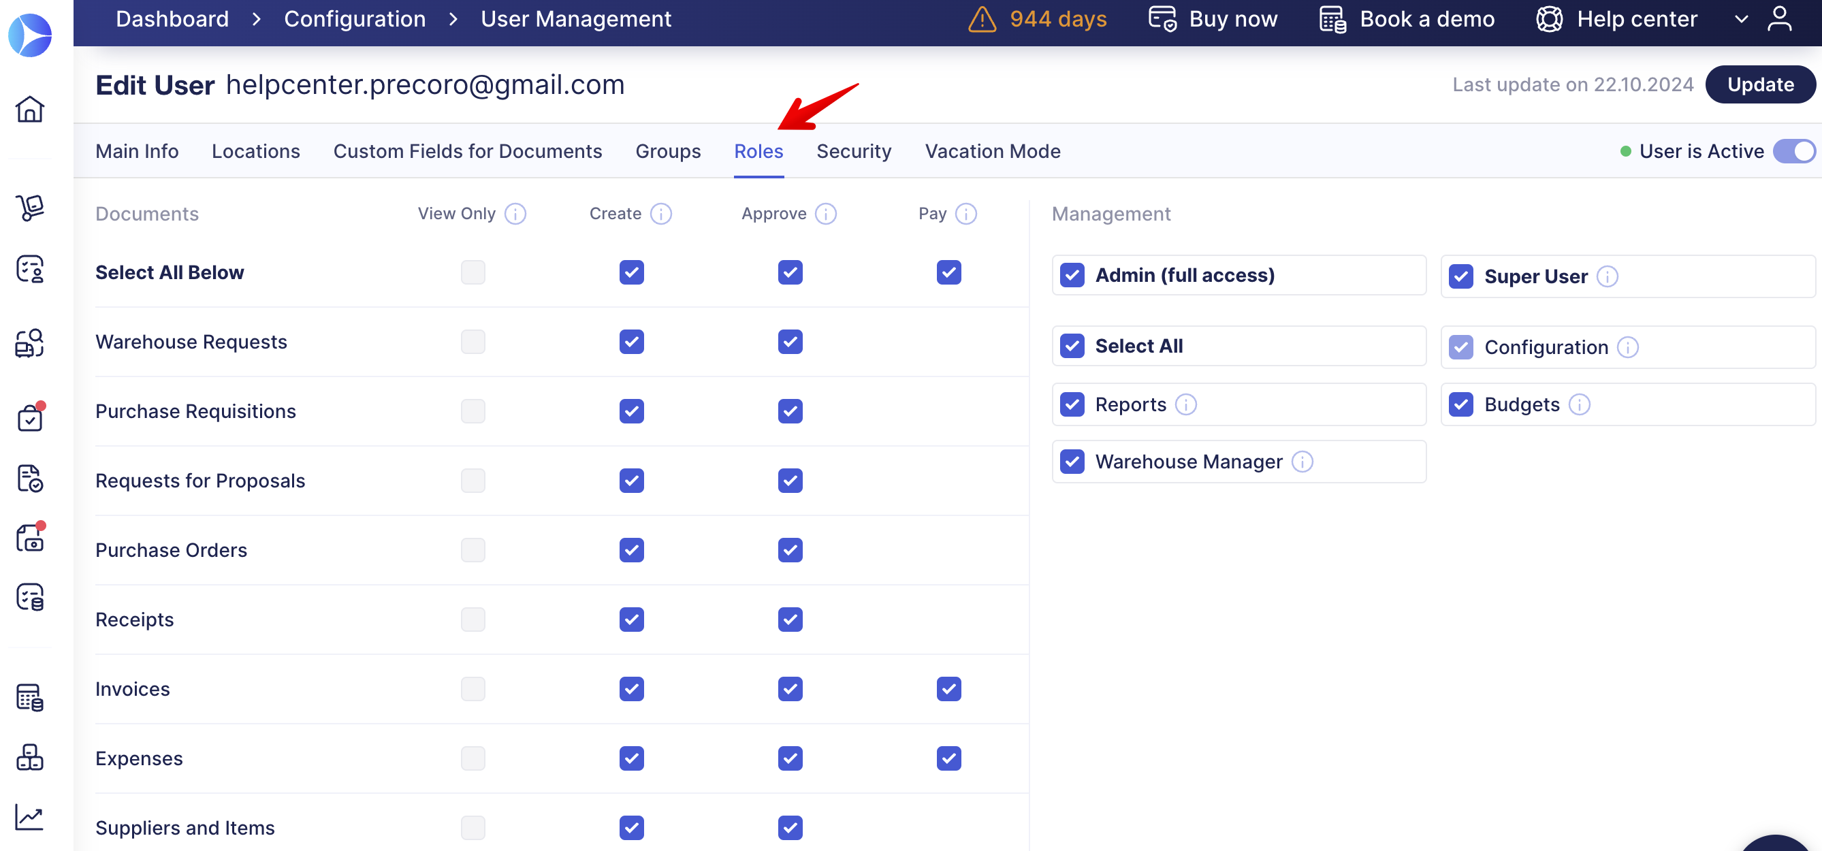This screenshot has width=1822, height=851.
Task: Open the Vacation Mode tab
Action: click(992, 151)
